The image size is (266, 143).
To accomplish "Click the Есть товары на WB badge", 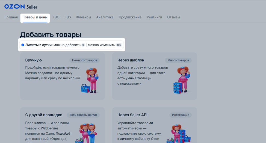I will click(83, 115).
